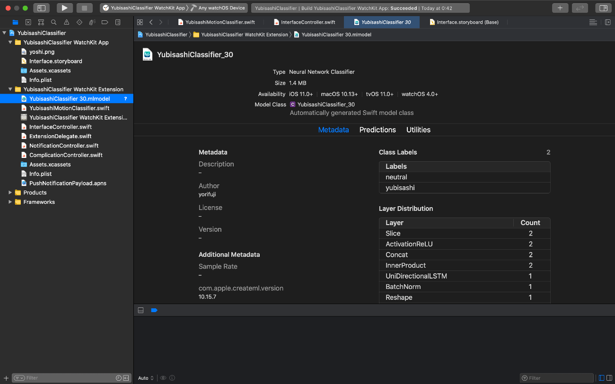Select NotificationController.swift file
The width and height of the screenshot is (615, 384).
(x=64, y=146)
